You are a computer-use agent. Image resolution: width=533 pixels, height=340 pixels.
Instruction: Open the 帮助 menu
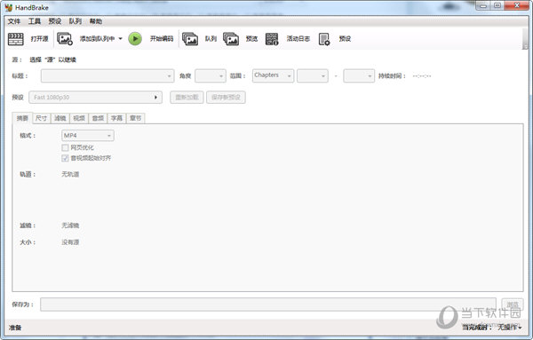tap(96, 21)
